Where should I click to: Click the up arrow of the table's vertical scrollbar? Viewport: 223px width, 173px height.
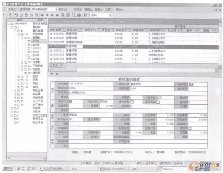tap(220, 21)
